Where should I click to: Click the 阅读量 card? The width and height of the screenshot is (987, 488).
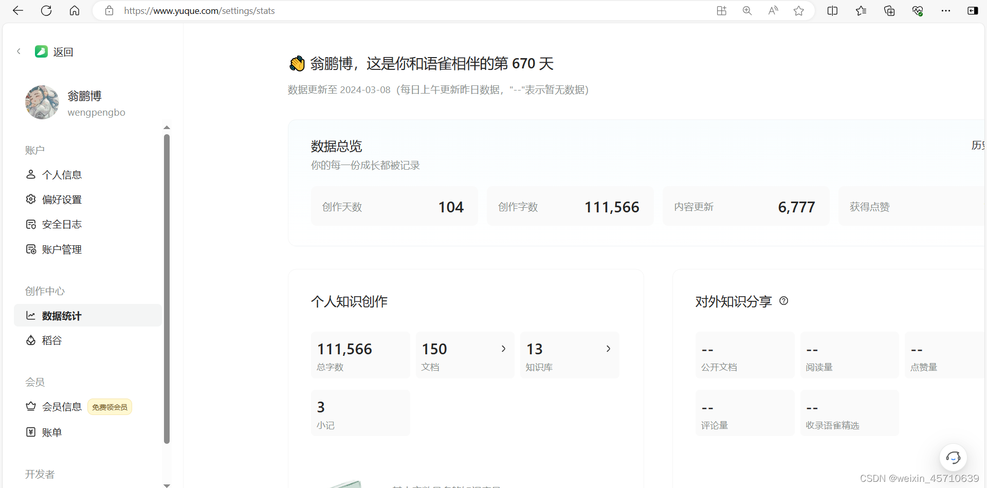(x=850, y=355)
